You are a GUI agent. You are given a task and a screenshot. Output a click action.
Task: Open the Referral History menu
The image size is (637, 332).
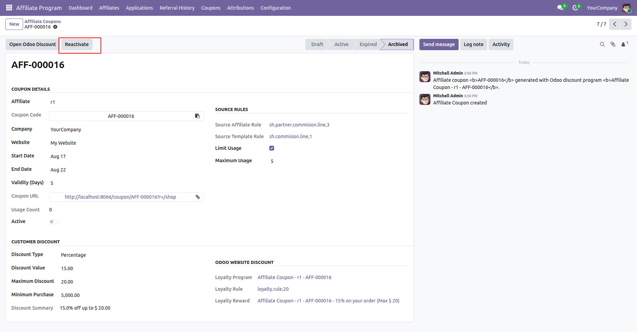pyautogui.click(x=177, y=8)
